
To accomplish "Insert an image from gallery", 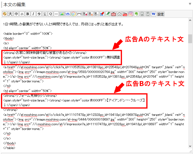I will [x=62, y=14].
